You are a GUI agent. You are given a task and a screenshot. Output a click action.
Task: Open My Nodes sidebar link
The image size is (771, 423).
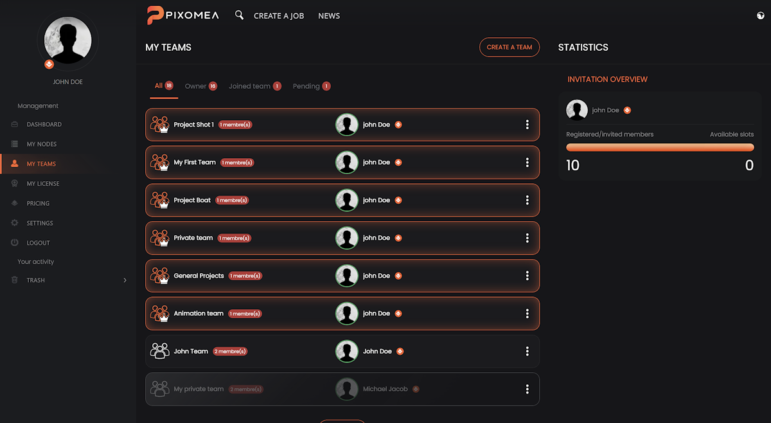pos(42,144)
